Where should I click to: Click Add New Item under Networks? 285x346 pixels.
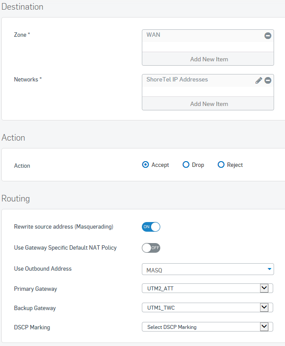208,104
